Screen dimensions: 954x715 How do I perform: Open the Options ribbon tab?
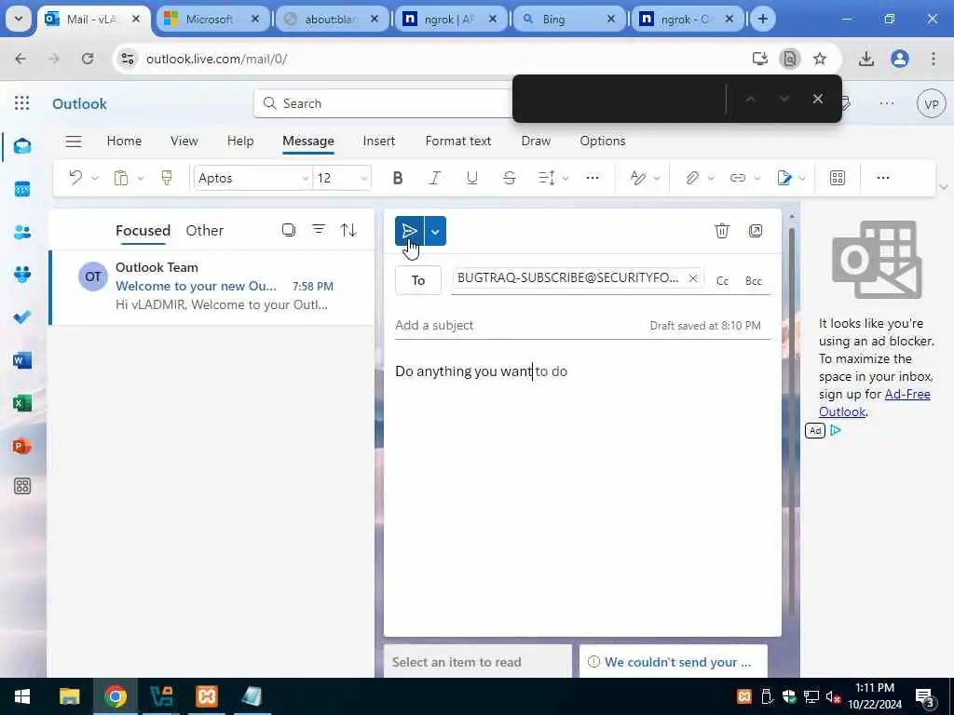click(603, 142)
